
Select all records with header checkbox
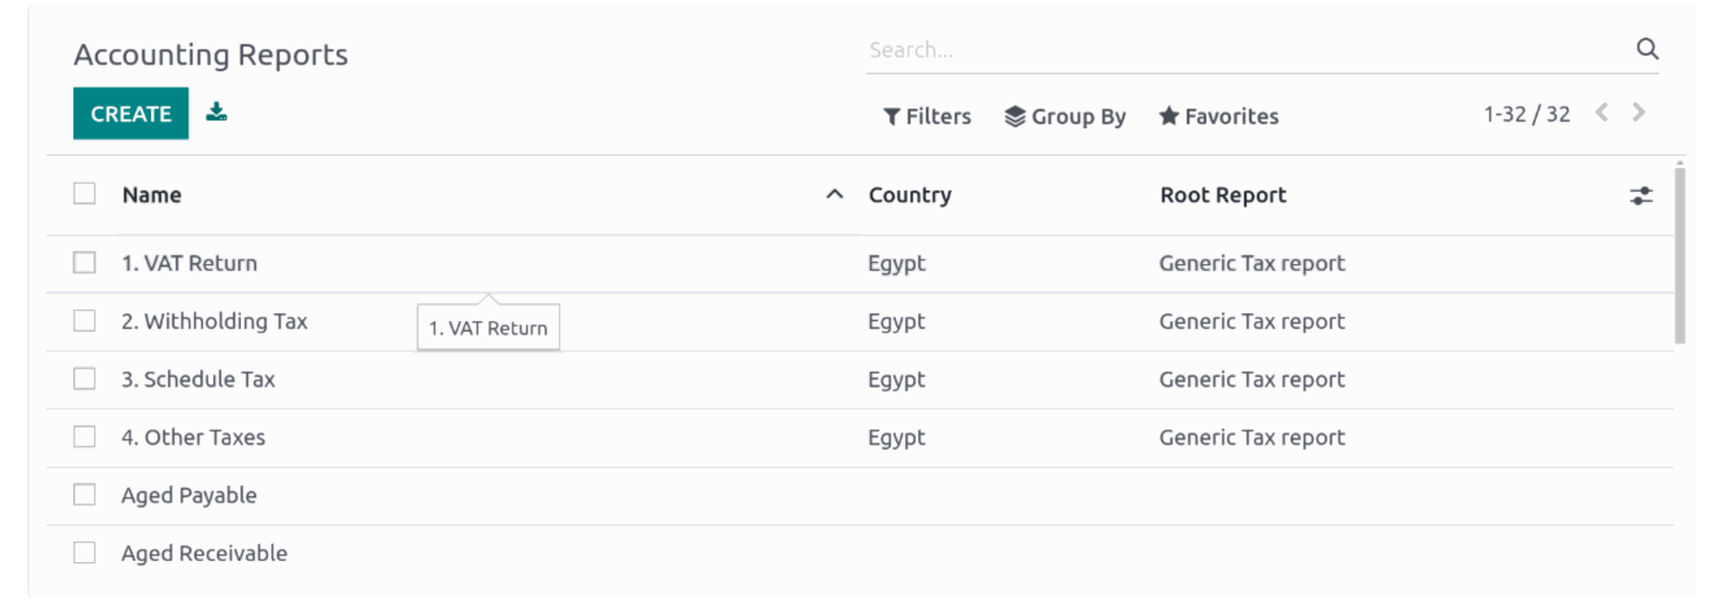click(x=85, y=194)
